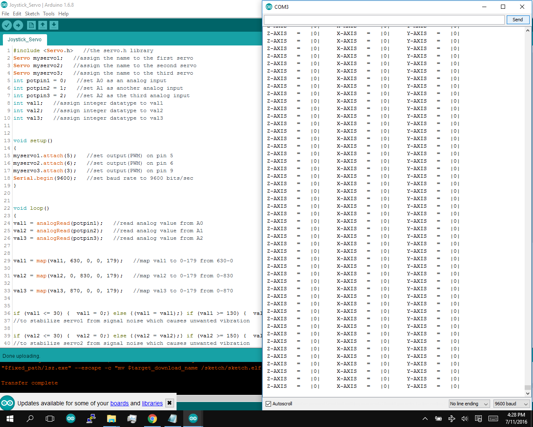533x427 pixels.
Task: Click the network computers taskbar icon
Action: click(x=91, y=419)
